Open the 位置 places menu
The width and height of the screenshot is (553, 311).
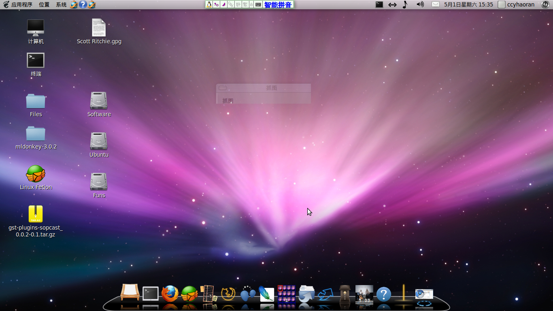pyautogui.click(x=44, y=4)
